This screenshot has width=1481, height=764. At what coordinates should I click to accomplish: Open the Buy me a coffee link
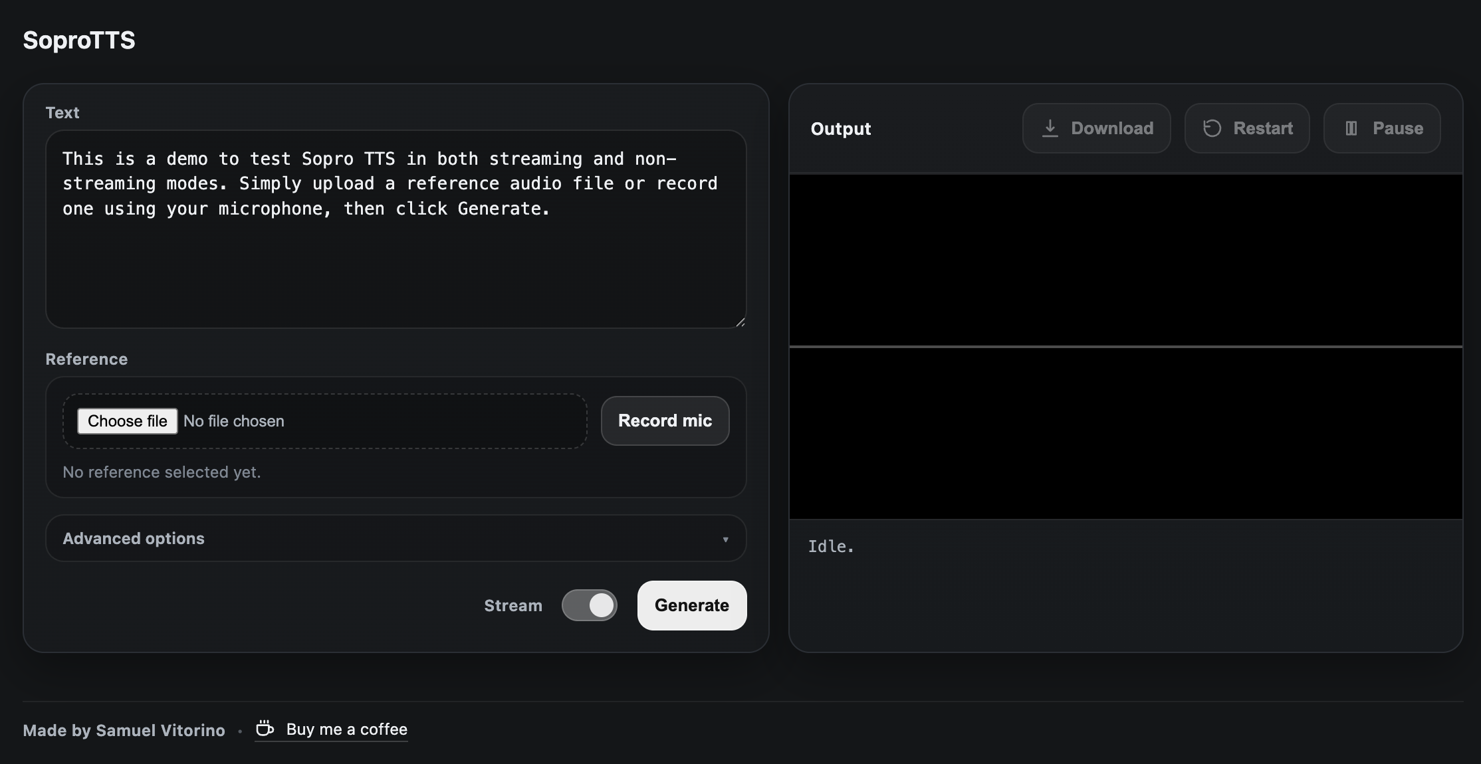click(346, 729)
